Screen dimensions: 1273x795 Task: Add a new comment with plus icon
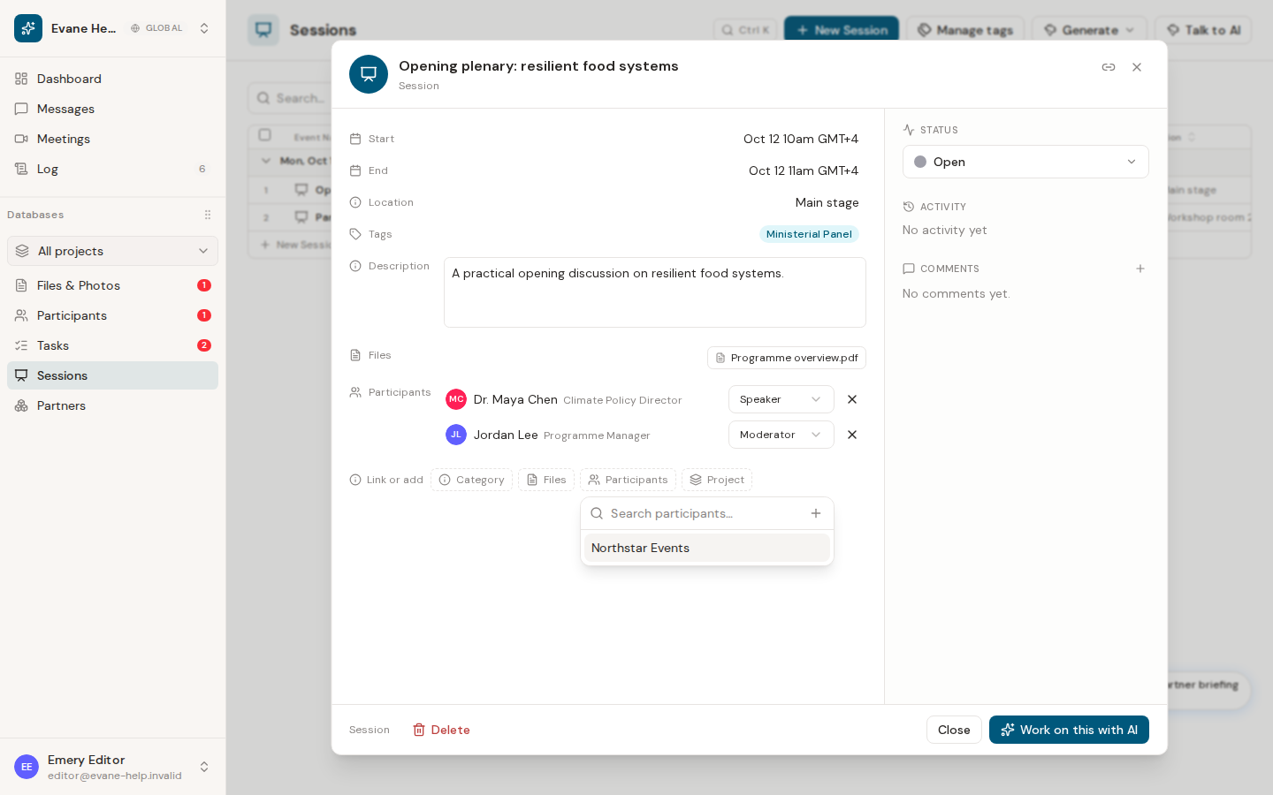1140,269
